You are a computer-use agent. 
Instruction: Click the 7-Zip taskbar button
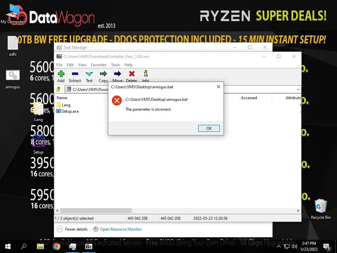point(89,246)
